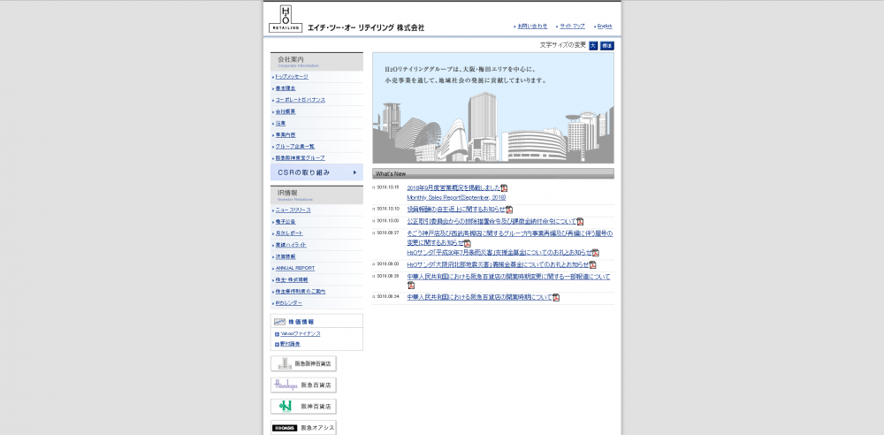884x435 pixels.
Task: Open 公正取引委員会 排除措置命令 headline link
Action: point(492,222)
